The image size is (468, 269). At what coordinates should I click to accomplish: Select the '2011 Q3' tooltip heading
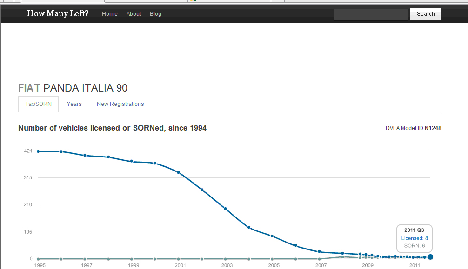point(415,230)
